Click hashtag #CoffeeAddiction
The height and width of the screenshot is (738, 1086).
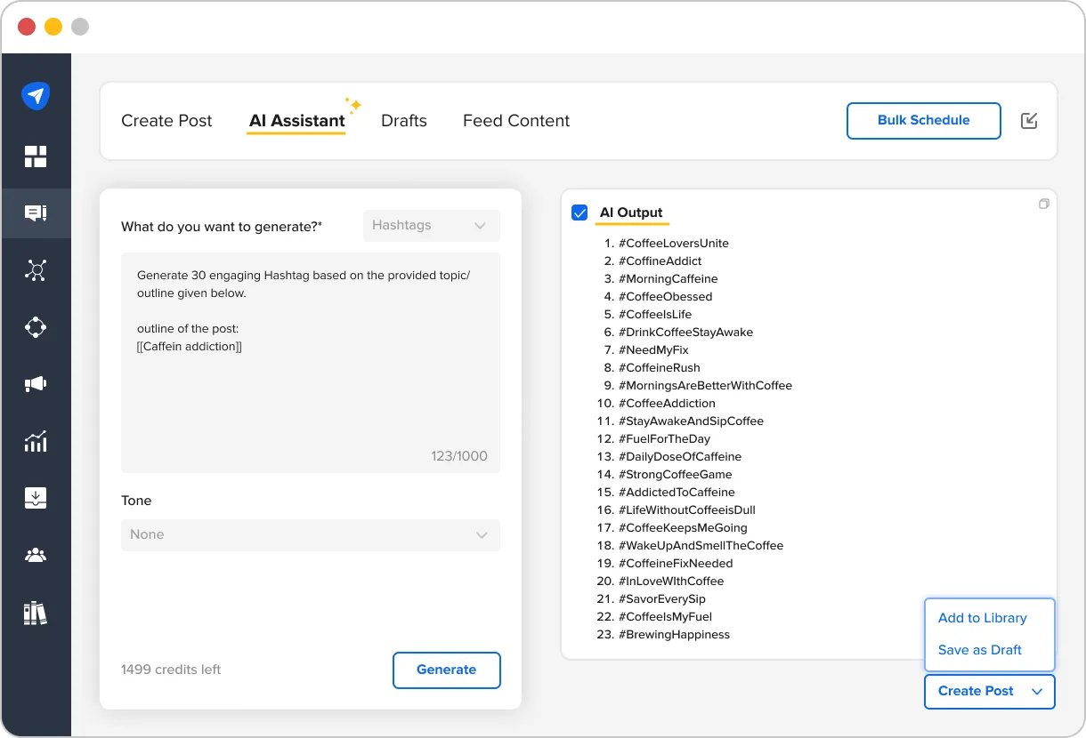point(668,404)
